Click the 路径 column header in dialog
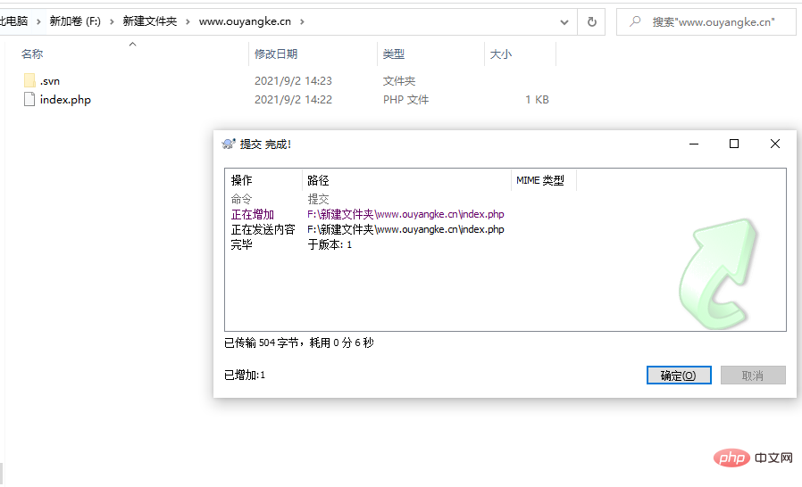 coord(318,180)
